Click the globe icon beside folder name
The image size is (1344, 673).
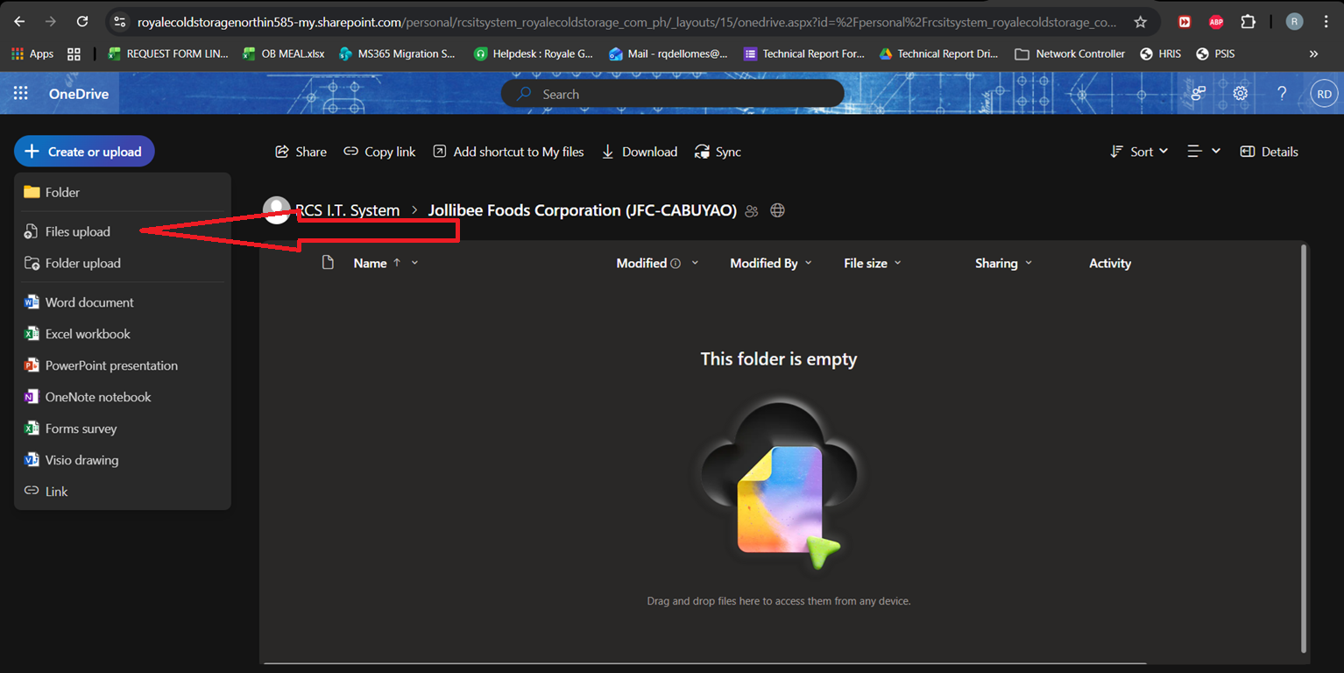click(x=777, y=210)
